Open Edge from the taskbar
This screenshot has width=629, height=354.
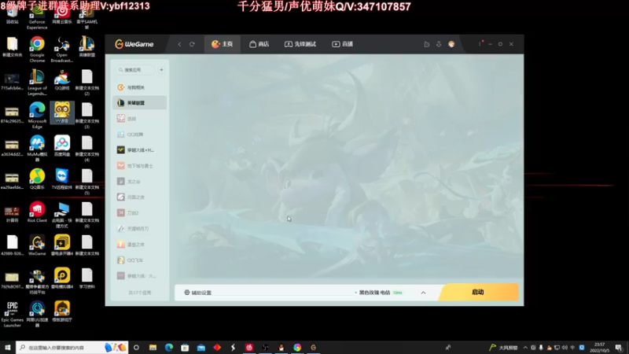pos(169,347)
